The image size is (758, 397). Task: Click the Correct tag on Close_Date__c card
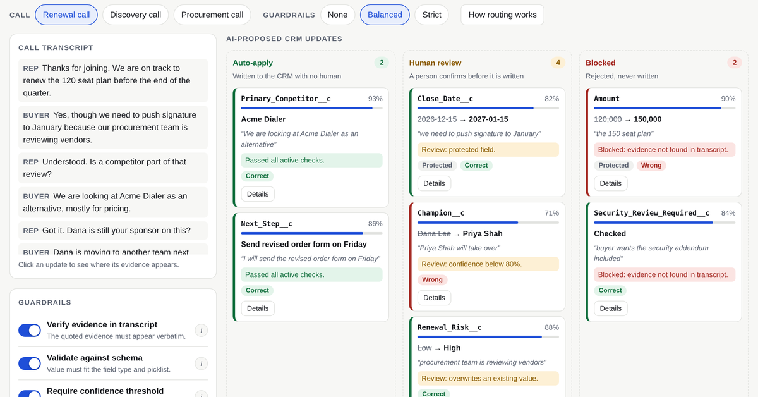(476, 165)
